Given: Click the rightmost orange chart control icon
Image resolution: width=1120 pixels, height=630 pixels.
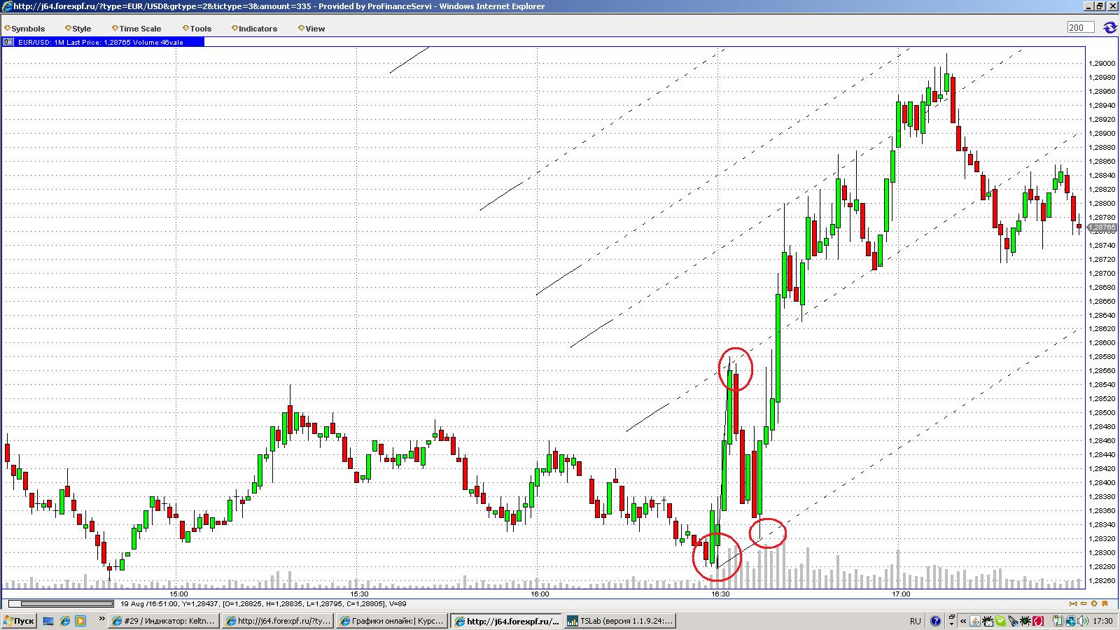Looking at the screenshot, I should (x=1105, y=603).
